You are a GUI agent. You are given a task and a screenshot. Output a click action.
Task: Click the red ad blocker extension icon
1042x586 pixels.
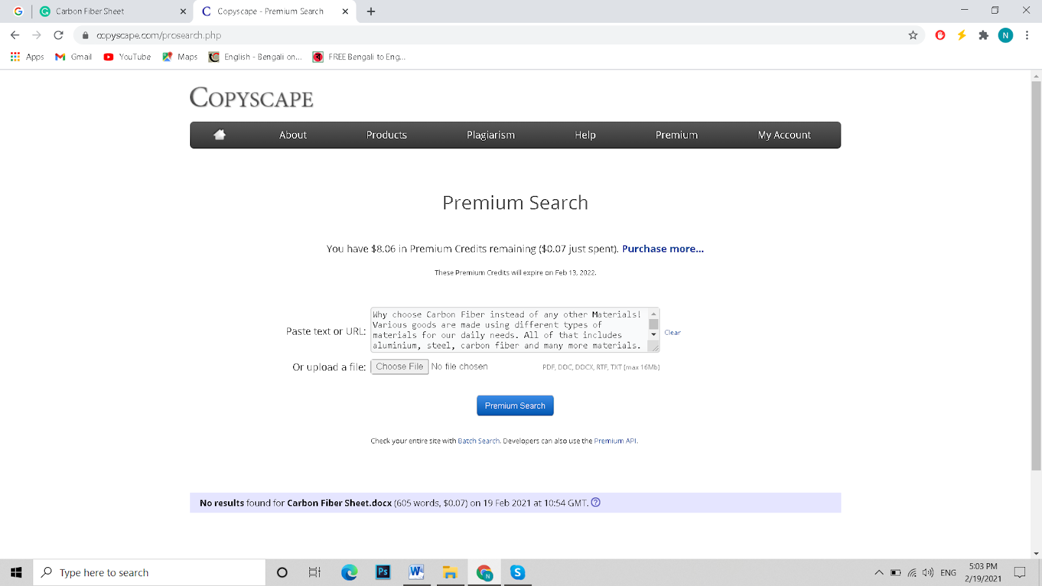(940, 35)
